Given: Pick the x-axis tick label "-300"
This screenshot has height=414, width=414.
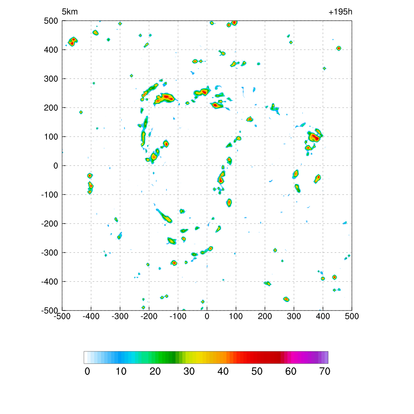Looking at the screenshot, I should pos(120,316).
